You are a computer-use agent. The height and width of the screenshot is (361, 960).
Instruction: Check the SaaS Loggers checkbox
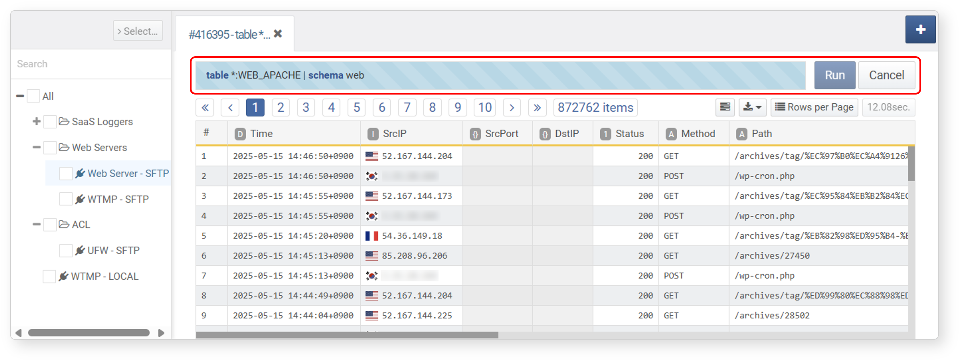pos(50,122)
